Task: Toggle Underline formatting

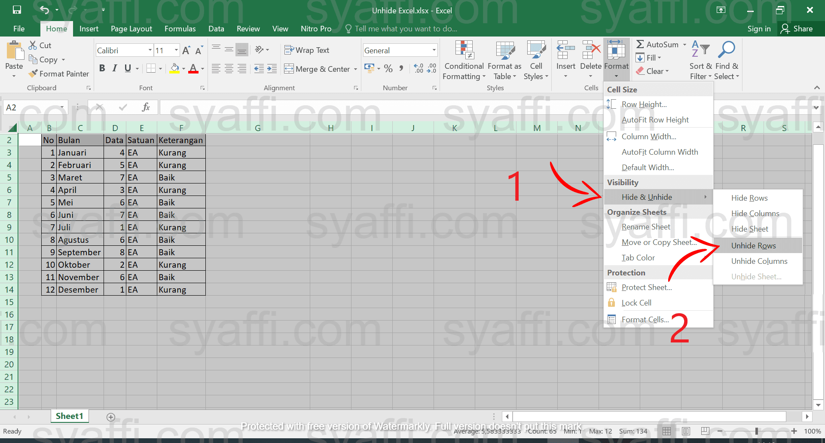Action: tap(128, 68)
